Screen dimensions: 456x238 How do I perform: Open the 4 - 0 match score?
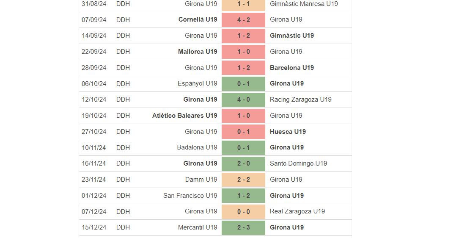click(243, 100)
